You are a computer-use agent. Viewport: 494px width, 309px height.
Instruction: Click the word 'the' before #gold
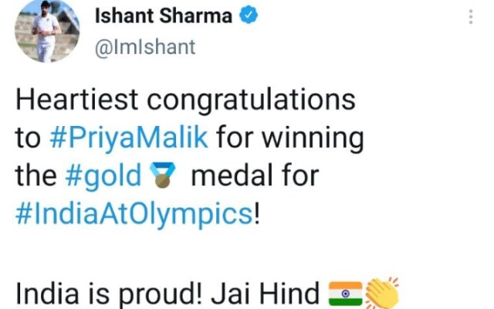(x=36, y=175)
